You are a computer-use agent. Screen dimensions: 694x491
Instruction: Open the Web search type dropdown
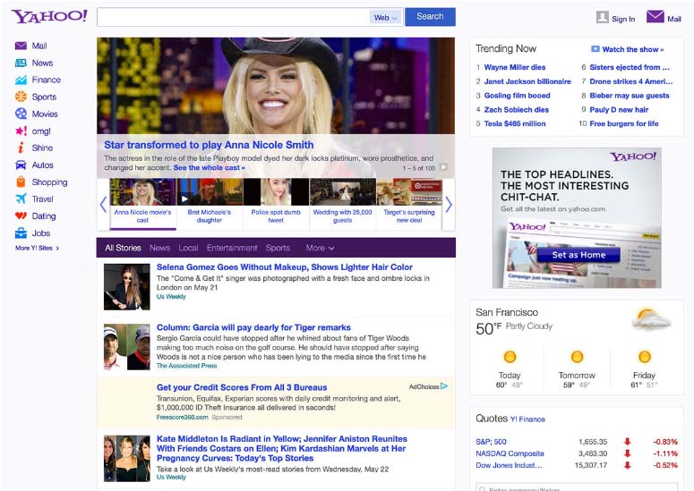[x=385, y=17]
